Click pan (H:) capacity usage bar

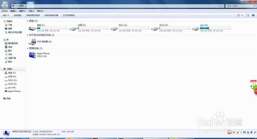click(215, 28)
